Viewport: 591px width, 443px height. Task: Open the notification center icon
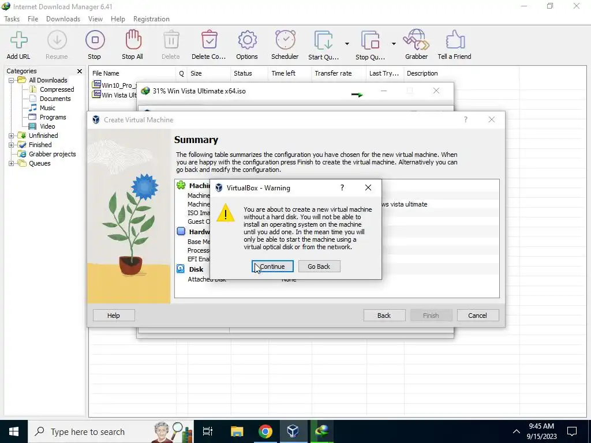click(x=572, y=431)
